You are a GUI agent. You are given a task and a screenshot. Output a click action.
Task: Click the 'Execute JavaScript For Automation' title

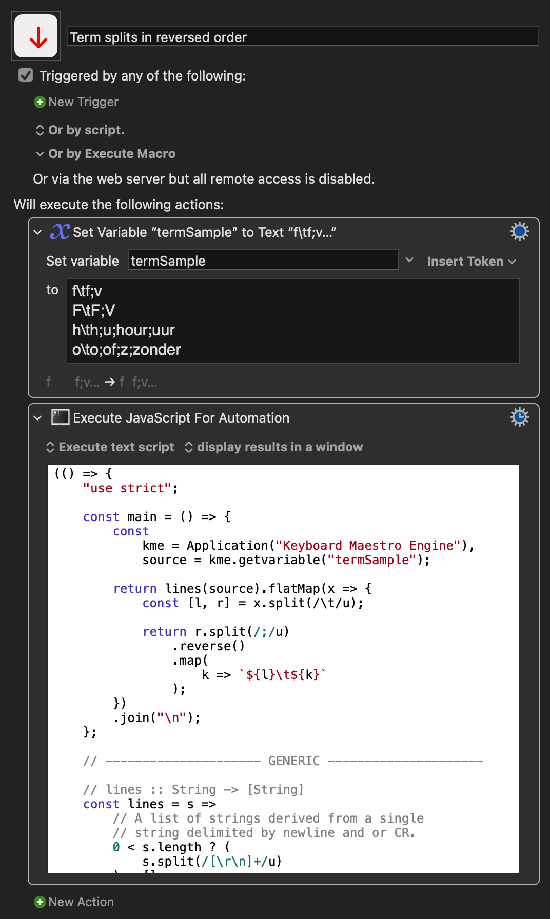coord(181,418)
